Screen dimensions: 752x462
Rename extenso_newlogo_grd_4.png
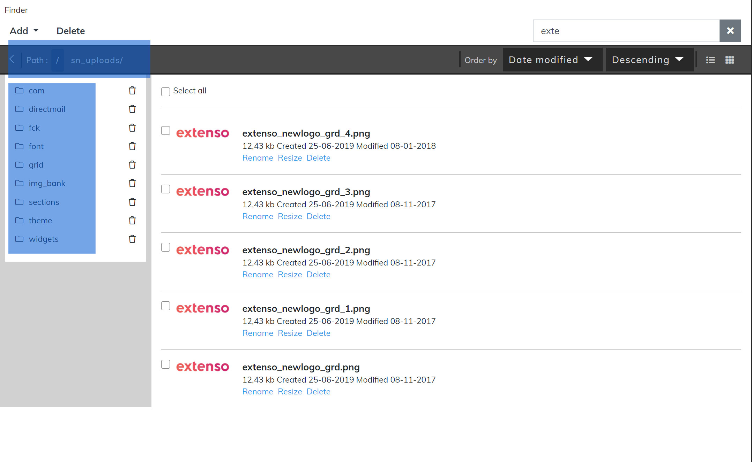point(258,158)
